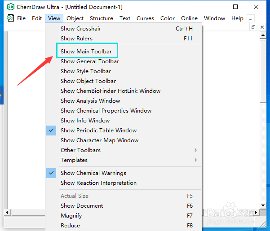270x231 pixels.
Task: Open the Window menu
Action: point(214,18)
